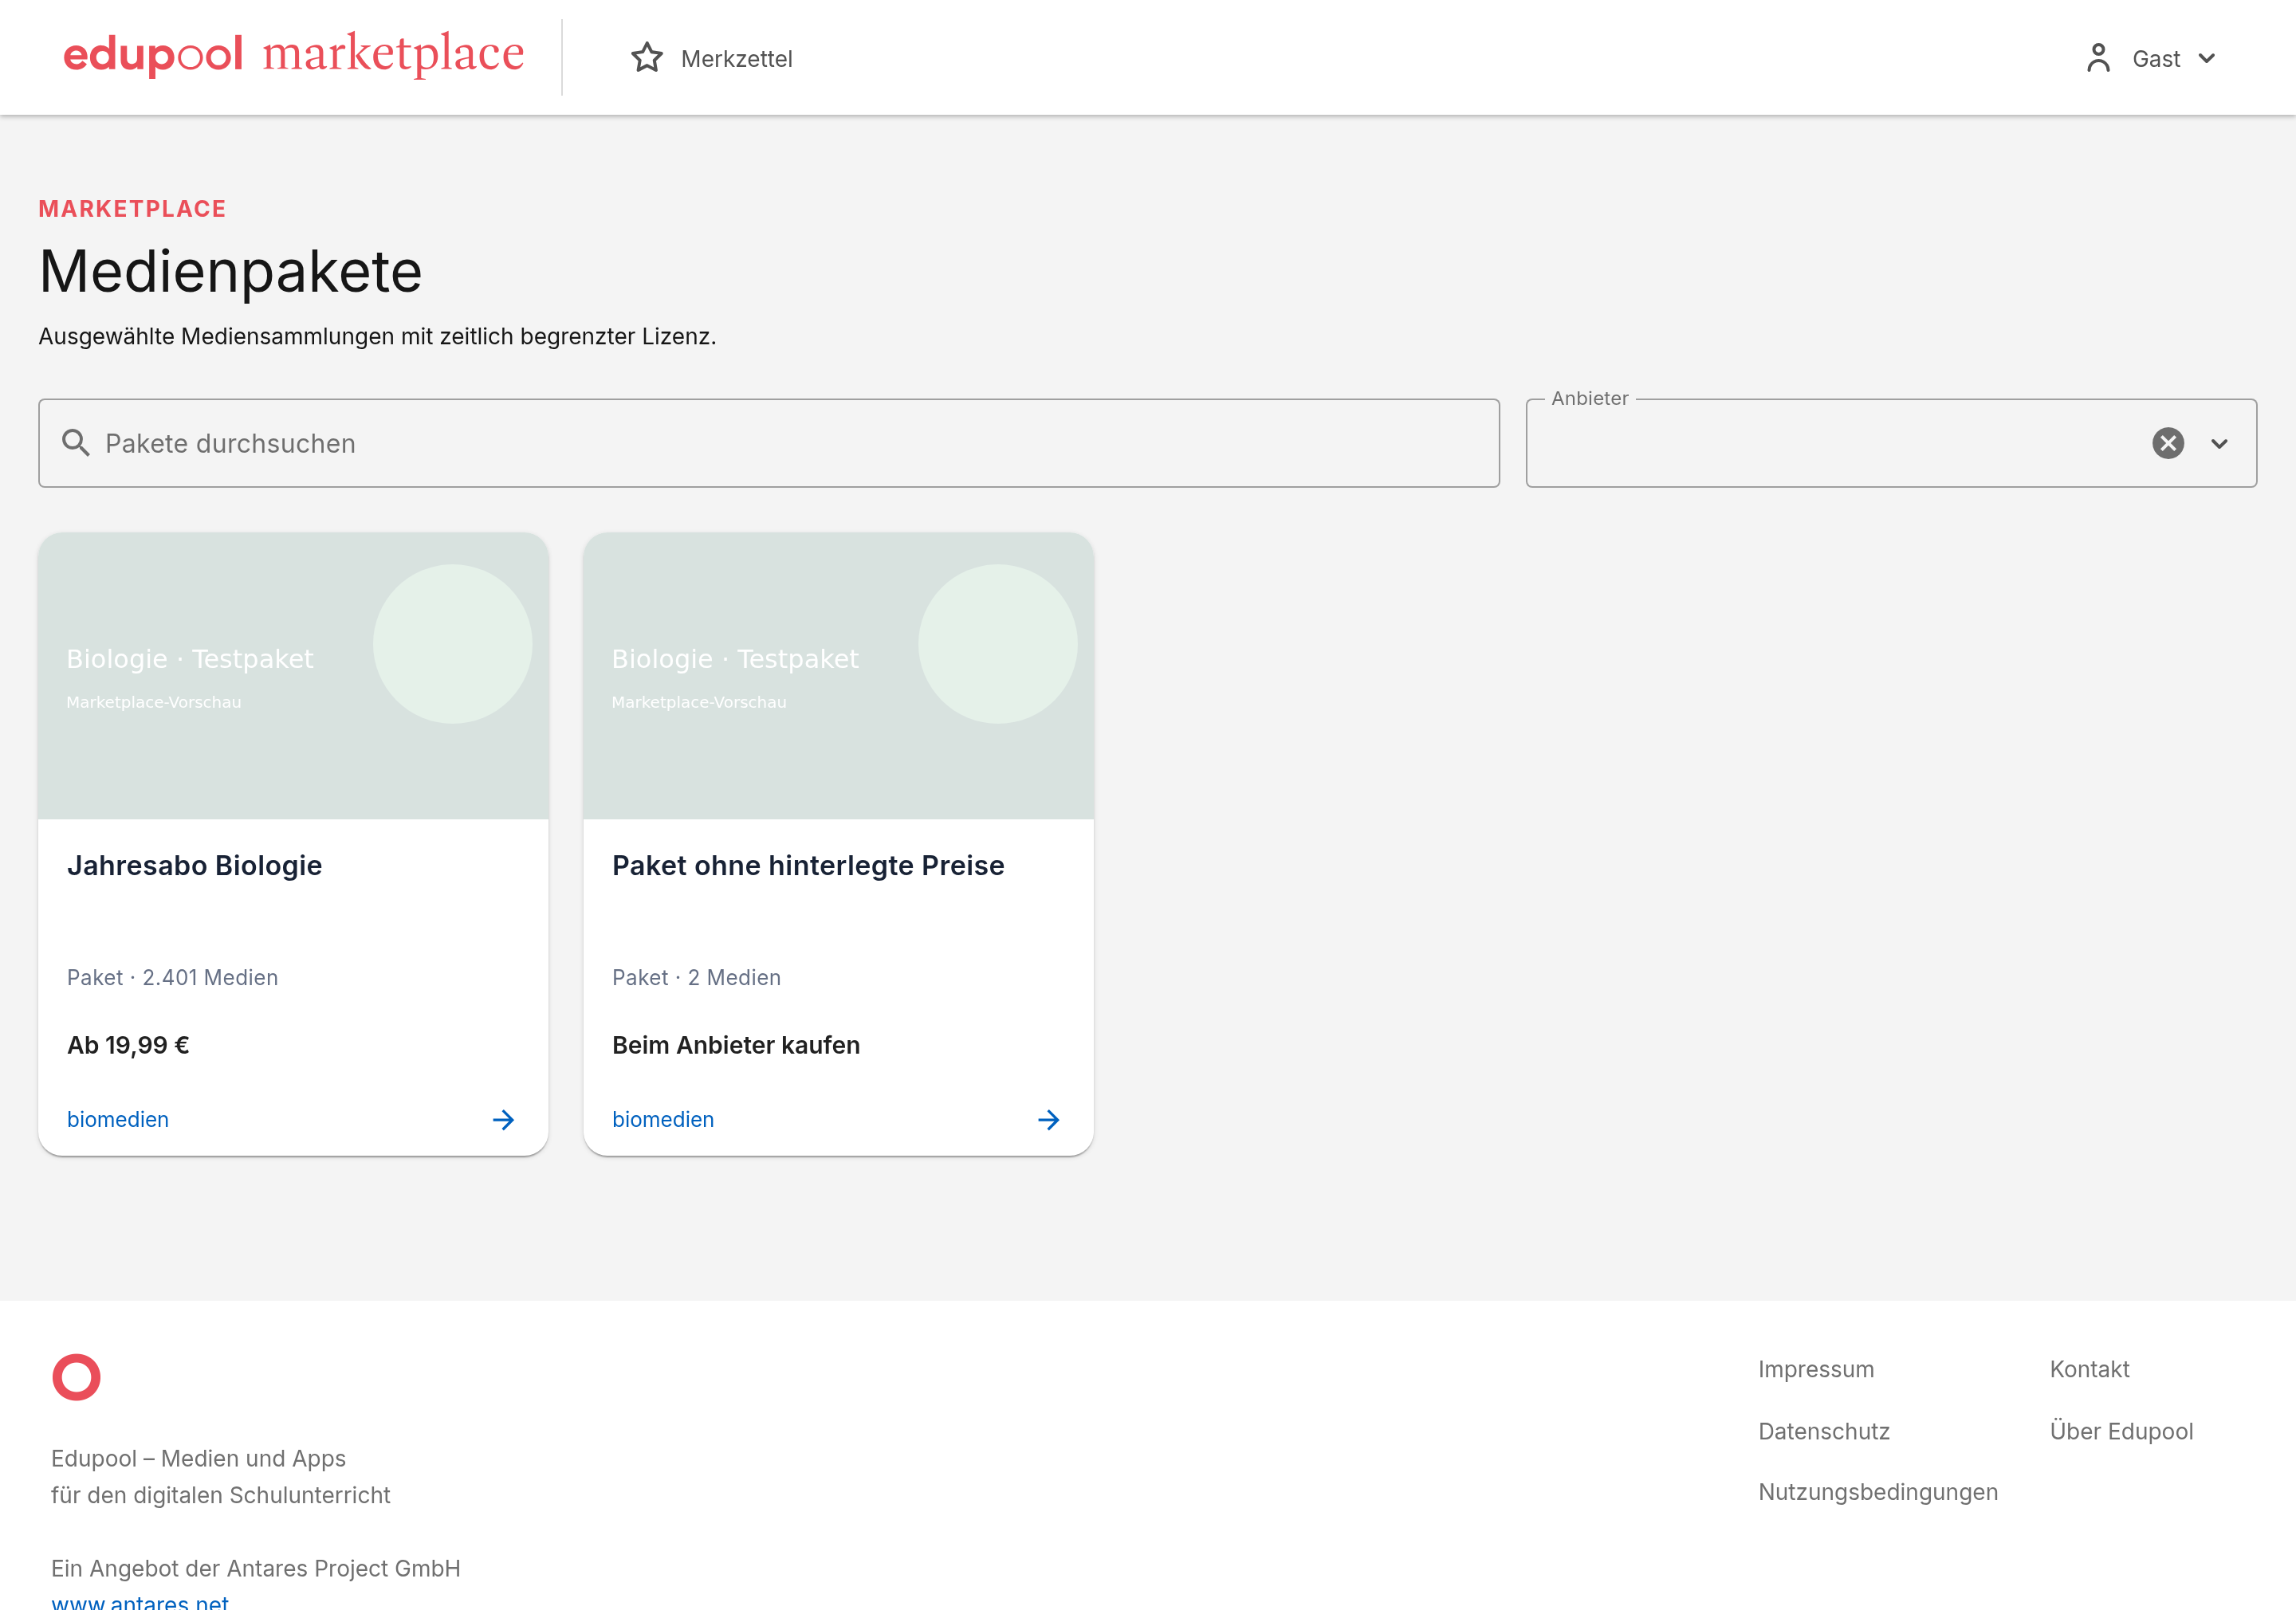
Task: Clear the Anbieter filter selection
Action: click(x=2168, y=443)
